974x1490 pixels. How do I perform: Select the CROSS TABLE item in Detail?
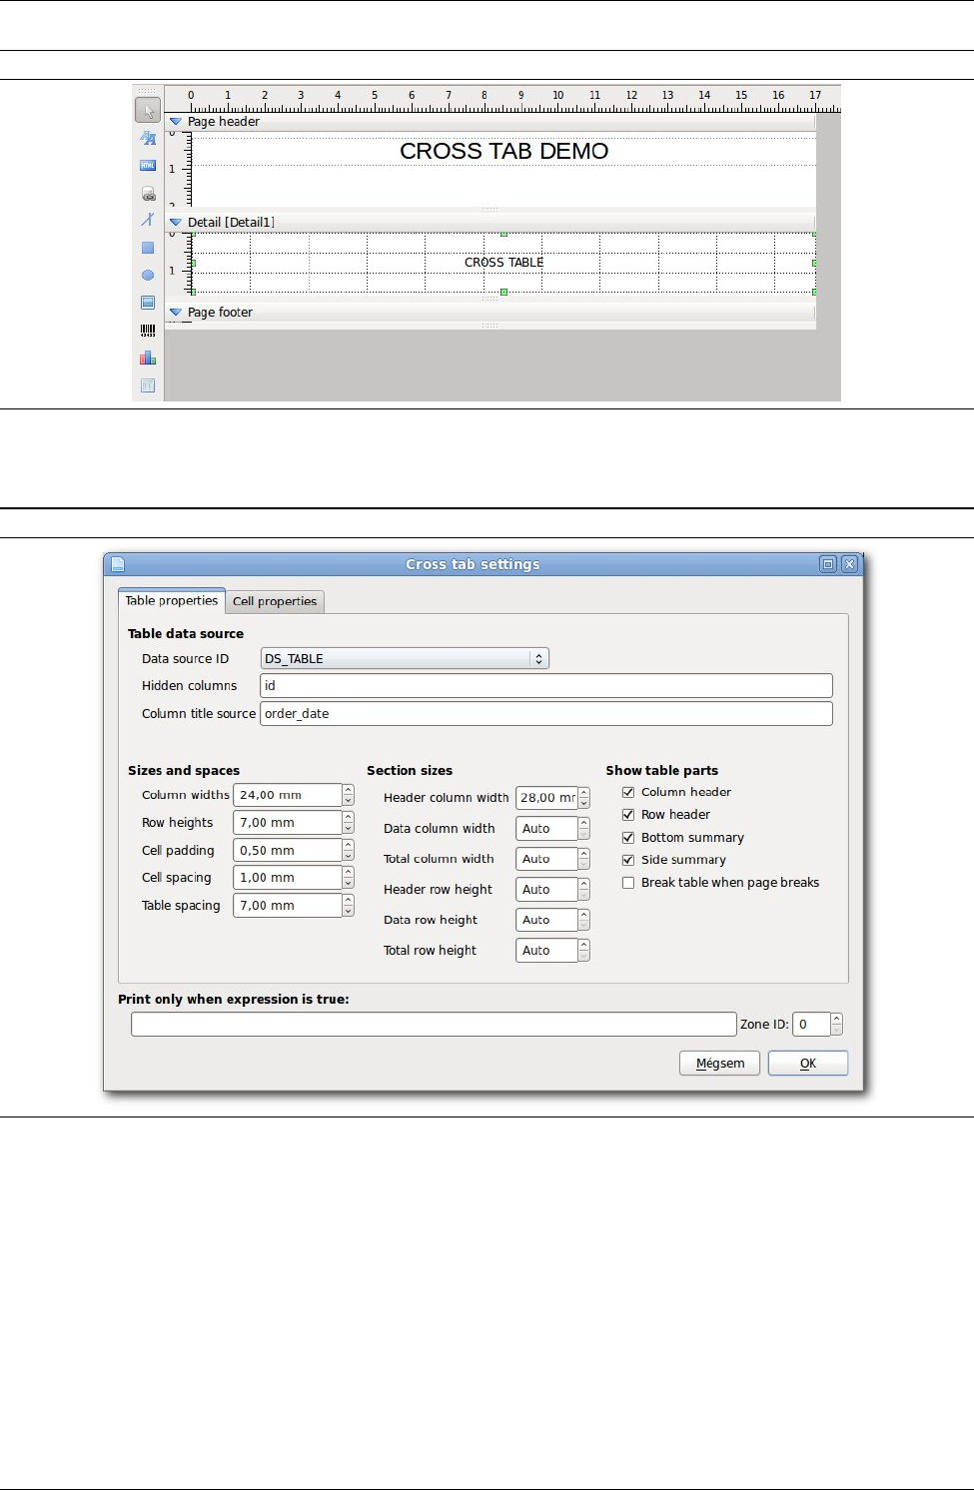(503, 263)
